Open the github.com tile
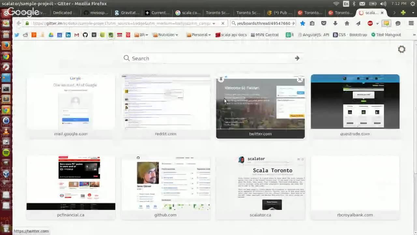Image resolution: width=417 pixels, height=235 pixels. click(x=165, y=188)
